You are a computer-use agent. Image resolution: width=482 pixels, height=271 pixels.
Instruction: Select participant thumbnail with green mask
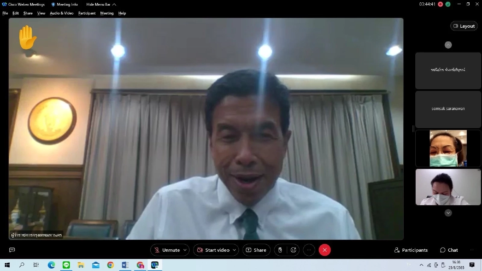coord(448,148)
